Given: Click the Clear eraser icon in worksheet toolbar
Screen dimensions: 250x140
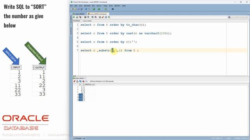Looking at the screenshot, I should [x=103, y=17].
